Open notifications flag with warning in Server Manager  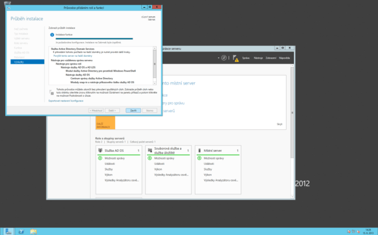[x=236, y=58]
